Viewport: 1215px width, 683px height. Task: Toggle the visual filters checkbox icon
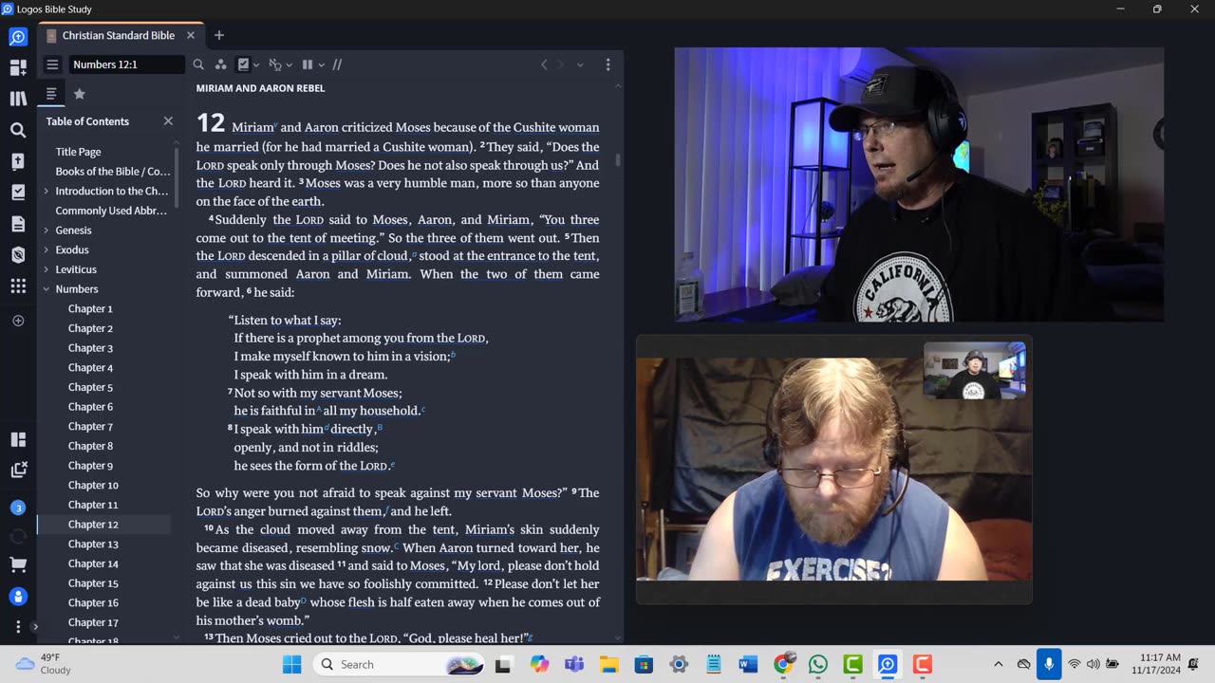click(243, 65)
